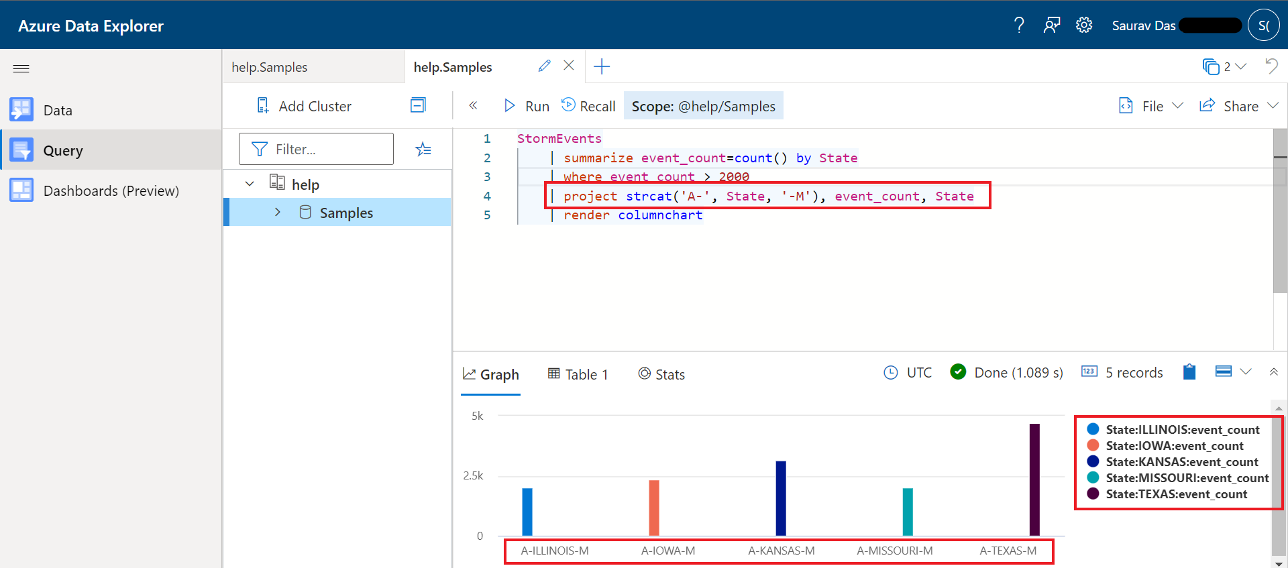Collapse the results panel chevron
This screenshot has width=1288, height=568.
pyautogui.click(x=1274, y=372)
